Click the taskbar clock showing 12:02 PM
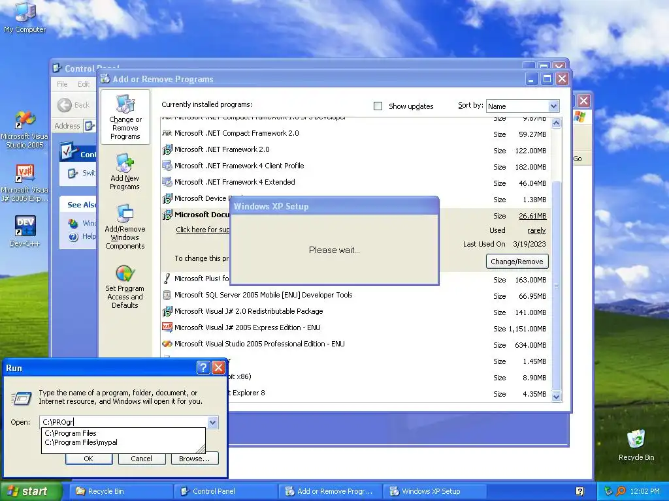The height and width of the screenshot is (501, 669). [645, 491]
